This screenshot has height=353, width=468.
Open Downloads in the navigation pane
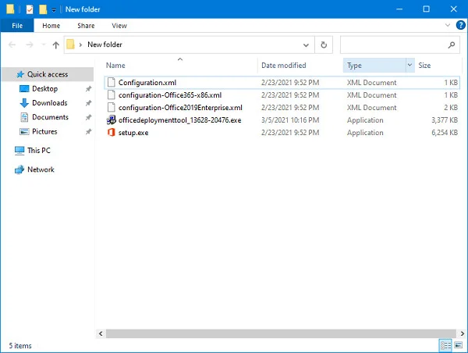pyautogui.click(x=50, y=103)
